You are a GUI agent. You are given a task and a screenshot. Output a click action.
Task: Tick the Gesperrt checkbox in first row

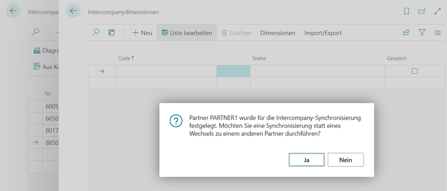click(415, 71)
